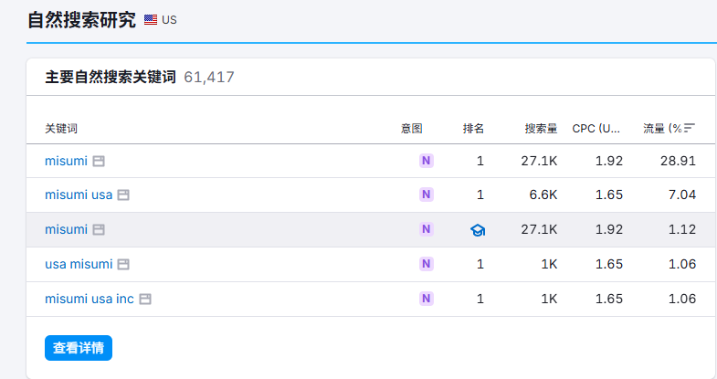
Task: Click the 查看详情 button
Action: (79, 348)
